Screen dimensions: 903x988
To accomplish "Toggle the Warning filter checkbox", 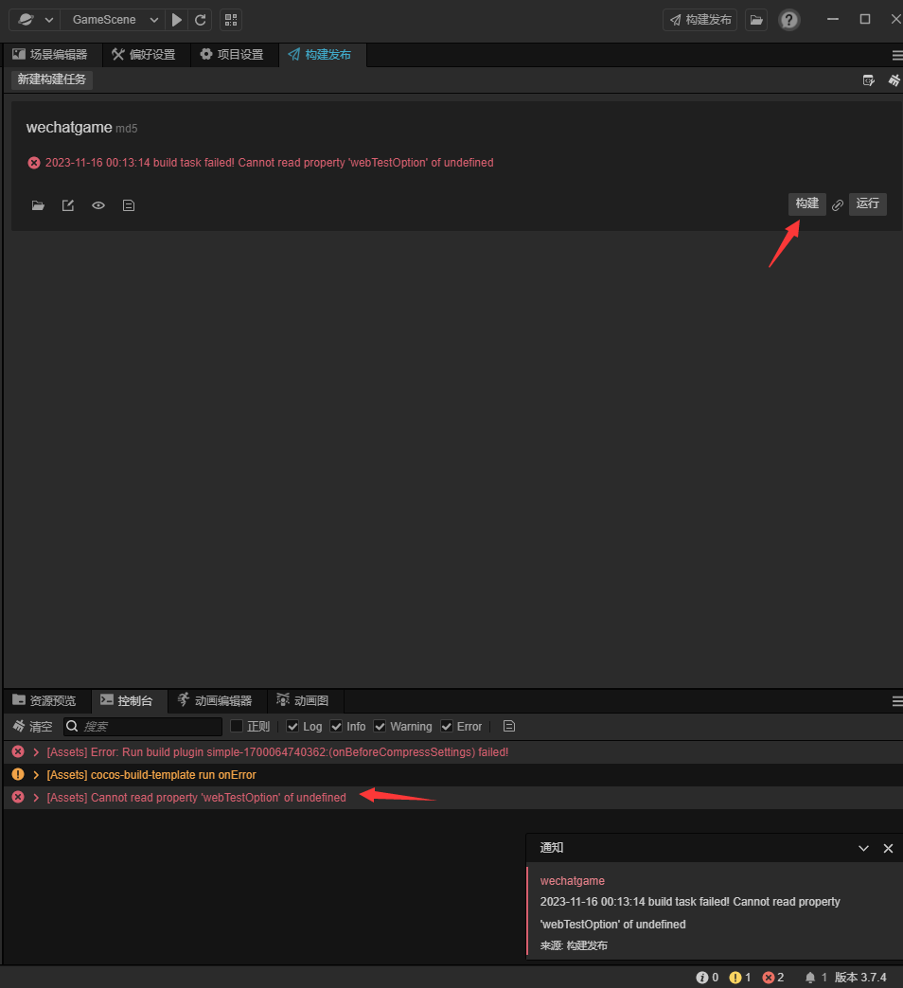I will (x=380, y=726).
